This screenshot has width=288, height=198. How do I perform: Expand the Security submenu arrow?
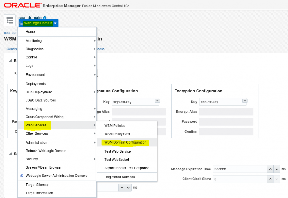[x=94, y=159]
